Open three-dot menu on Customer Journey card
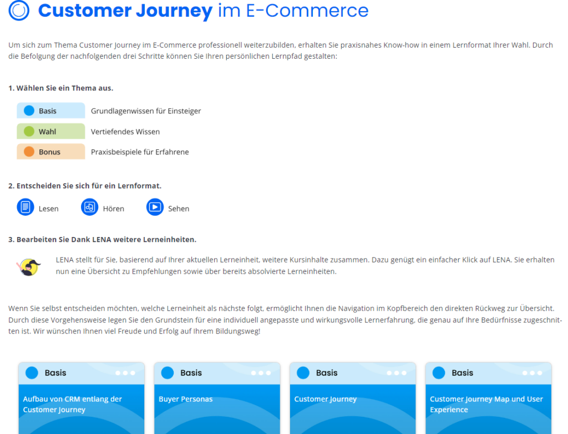The image size is (568, 434). pos(397,373)
